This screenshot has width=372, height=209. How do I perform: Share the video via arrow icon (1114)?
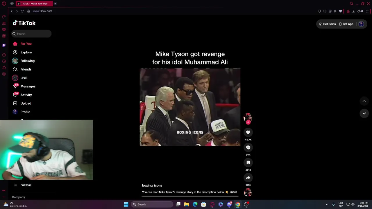pyautogui.click(x=248, y=178)
